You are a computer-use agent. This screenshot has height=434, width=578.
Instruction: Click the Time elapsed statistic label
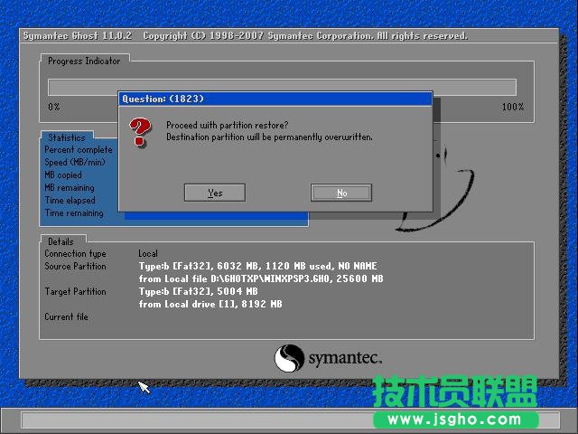[x=70, y=201]
